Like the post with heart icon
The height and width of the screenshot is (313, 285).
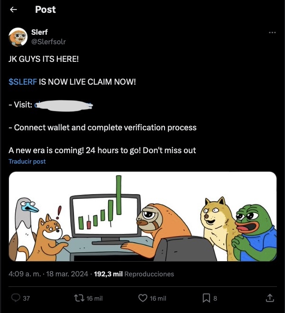(143, 298)
